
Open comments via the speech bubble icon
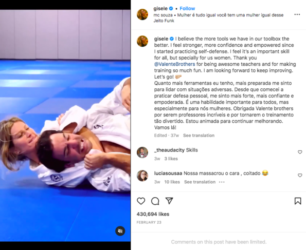pyautogui.click(x=155, y=201)
